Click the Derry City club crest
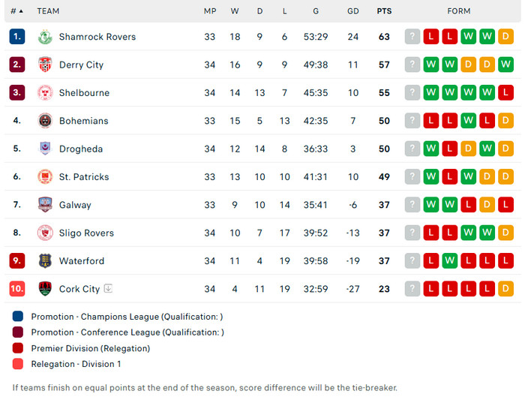525x400 pixels. (x=45, y=65)
